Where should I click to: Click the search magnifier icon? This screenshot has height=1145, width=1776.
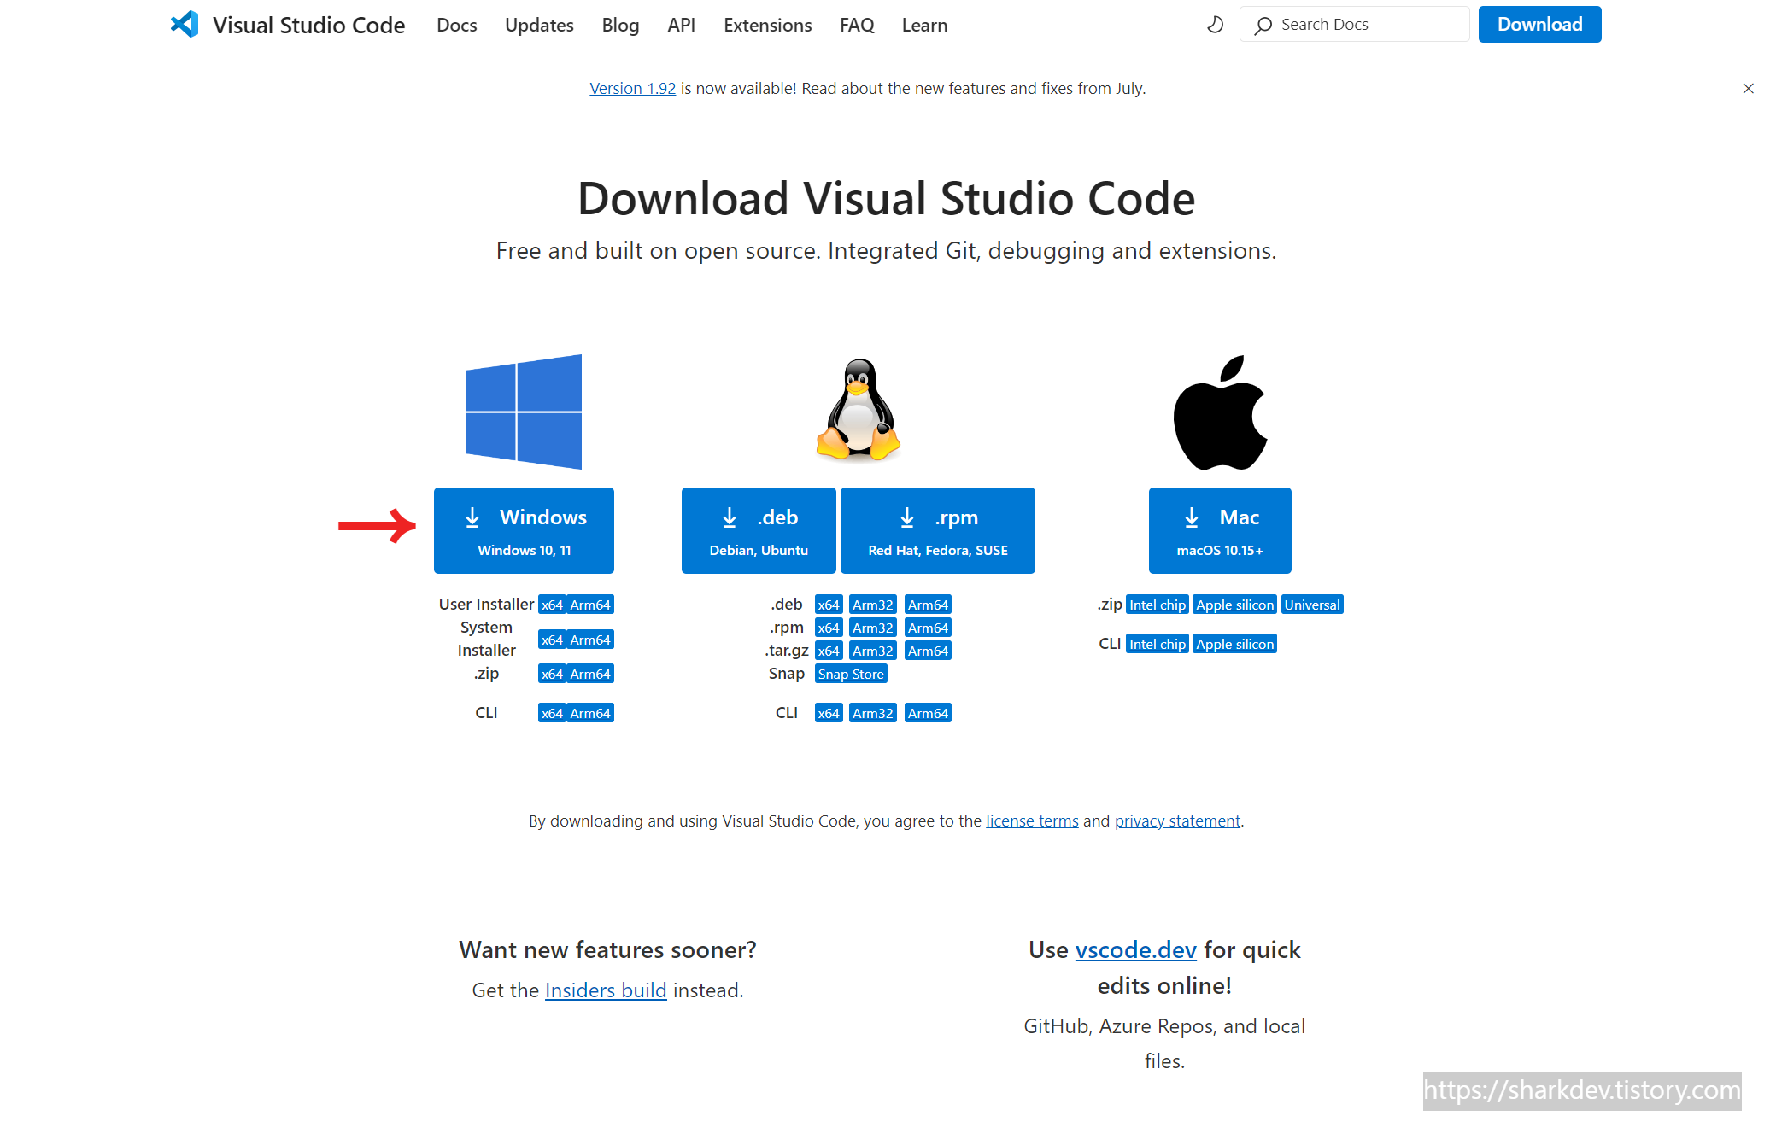(1263, 26)
